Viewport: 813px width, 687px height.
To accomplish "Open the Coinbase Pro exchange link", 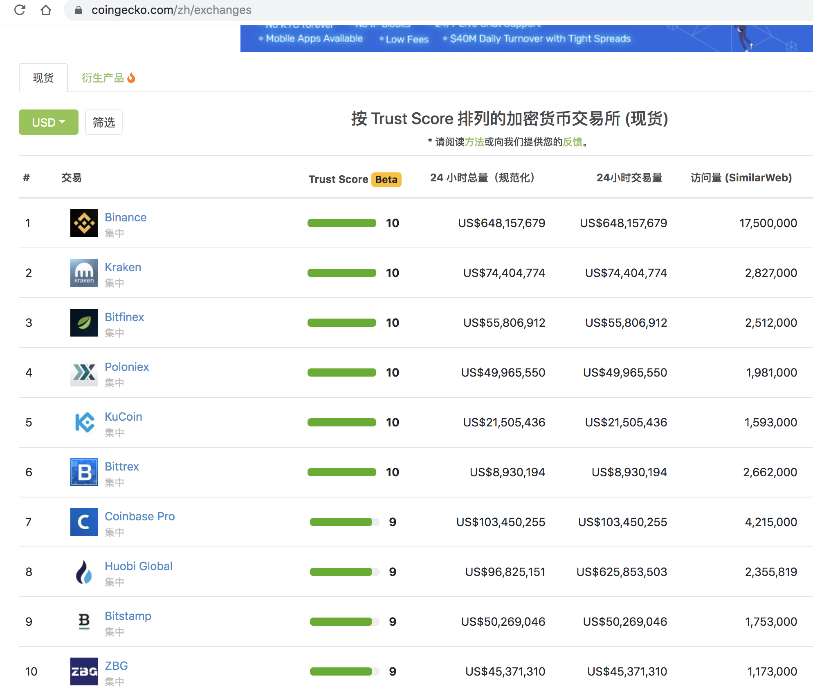I will click(140, 516).
